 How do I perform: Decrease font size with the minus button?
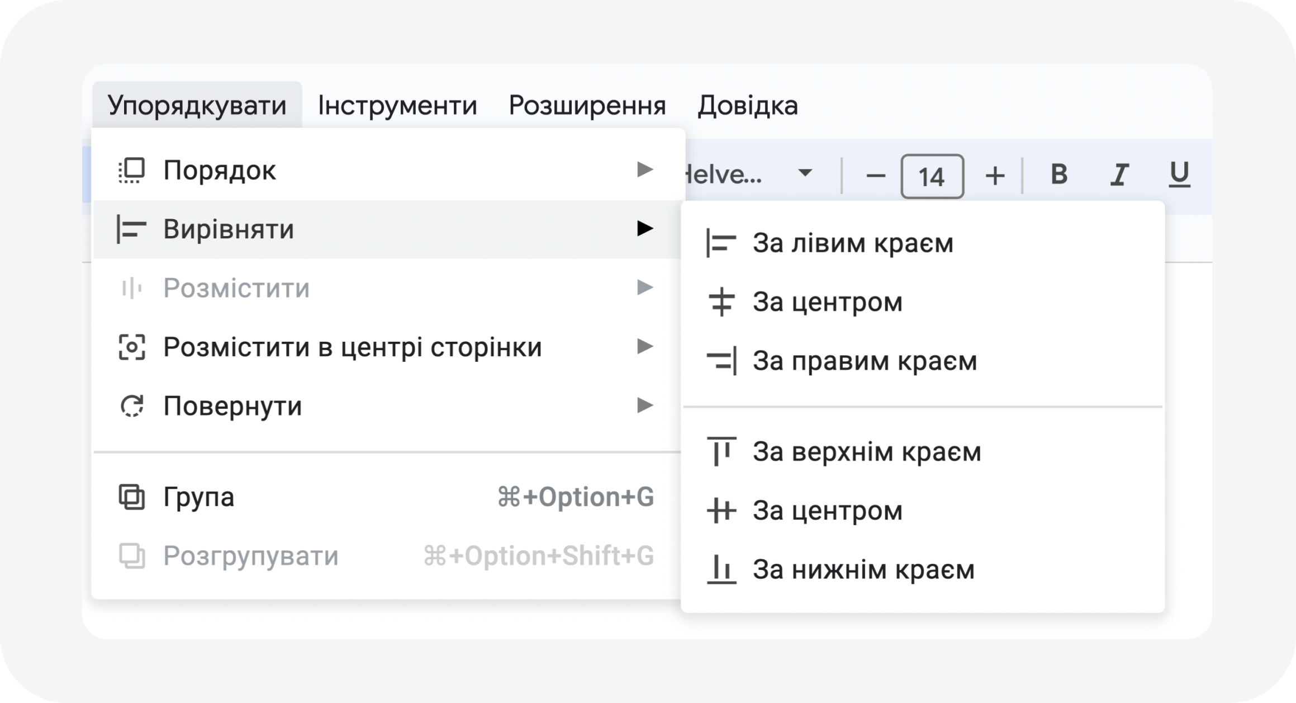point(875,176)
